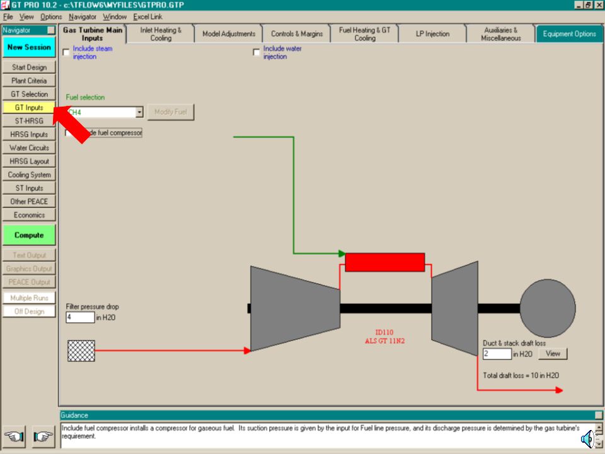Click the generator circle in diagram
This screenshot has width=605, height=454.
click(548, 308)
